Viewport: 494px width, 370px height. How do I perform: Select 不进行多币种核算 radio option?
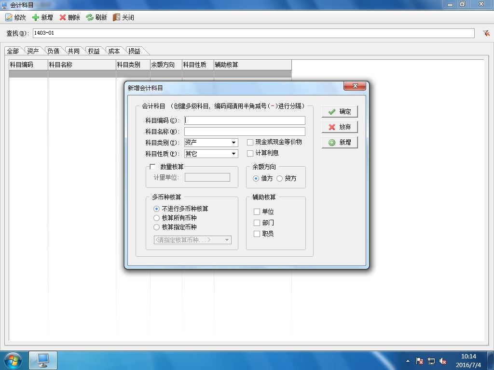coord(156,209)
